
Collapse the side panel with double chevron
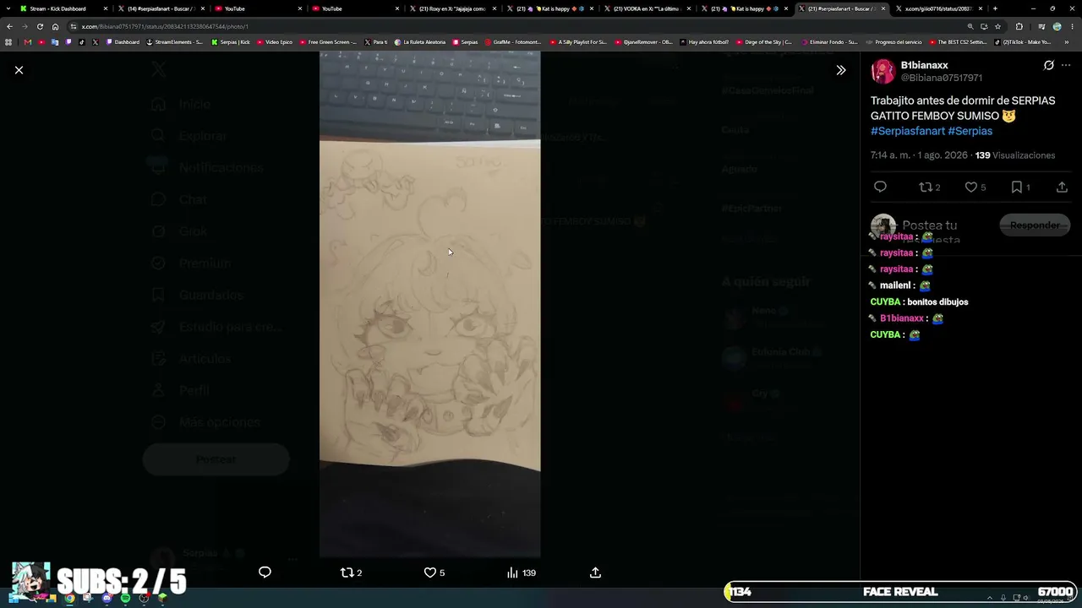tap(840, 70)
